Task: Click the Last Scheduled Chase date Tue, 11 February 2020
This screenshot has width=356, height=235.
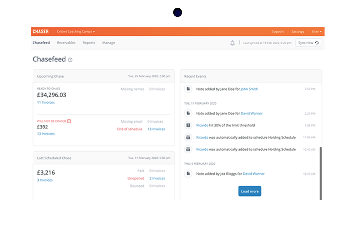Action: click(149, 158)
